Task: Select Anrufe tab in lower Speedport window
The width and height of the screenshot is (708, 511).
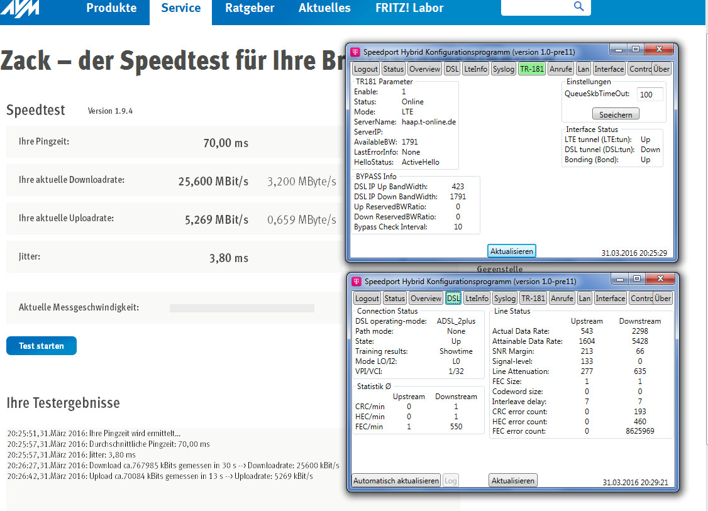Action: pos(562,299)
